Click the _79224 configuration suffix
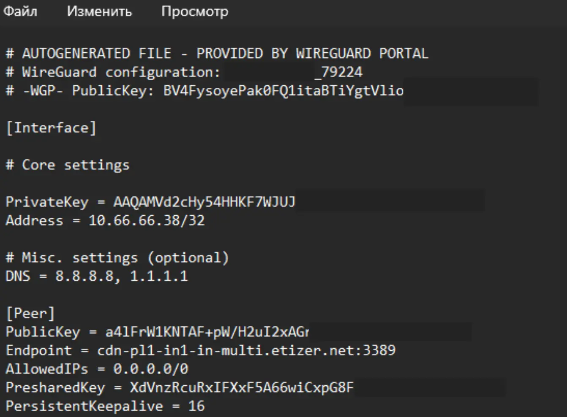 (x=338, y=73)
